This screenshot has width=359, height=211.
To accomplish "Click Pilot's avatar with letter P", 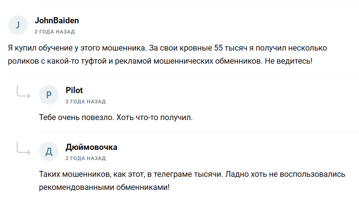I will click(49, 95).
